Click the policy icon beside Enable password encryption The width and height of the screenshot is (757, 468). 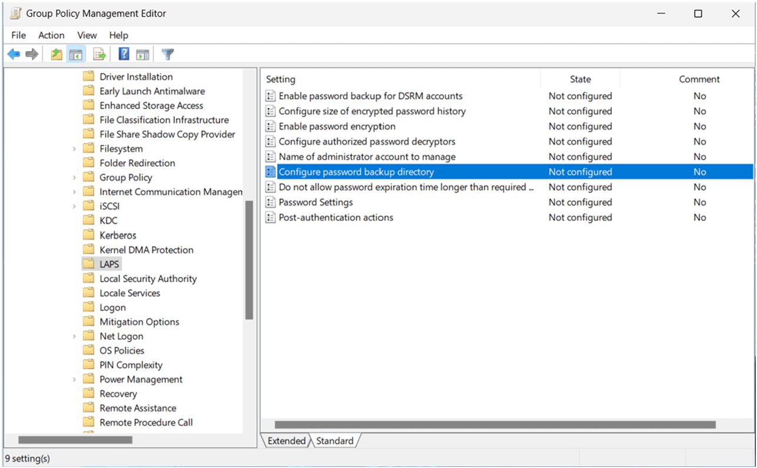point(270,126)
